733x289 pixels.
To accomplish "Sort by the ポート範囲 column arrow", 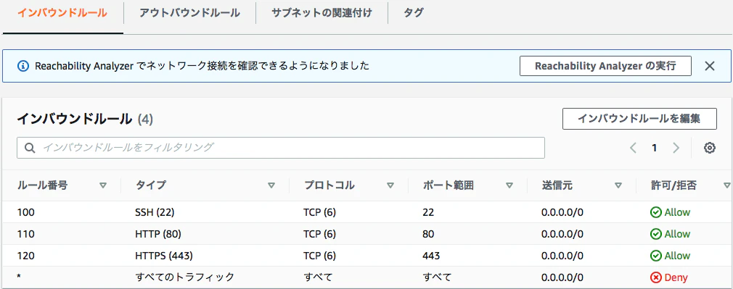I will point(509,186).
